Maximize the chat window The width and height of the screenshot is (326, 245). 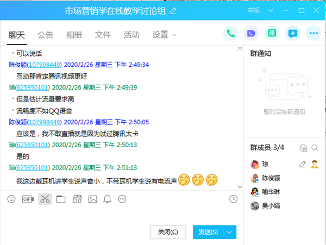point(301,10)
